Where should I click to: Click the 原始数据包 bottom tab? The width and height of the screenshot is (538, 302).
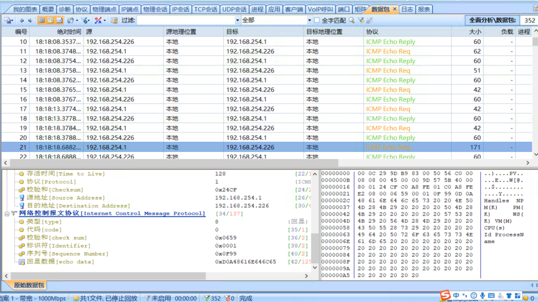pyautogui.click(x=29, y=285)
